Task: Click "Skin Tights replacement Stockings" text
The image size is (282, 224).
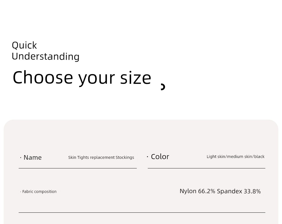Action: click(x=101, y=157)
